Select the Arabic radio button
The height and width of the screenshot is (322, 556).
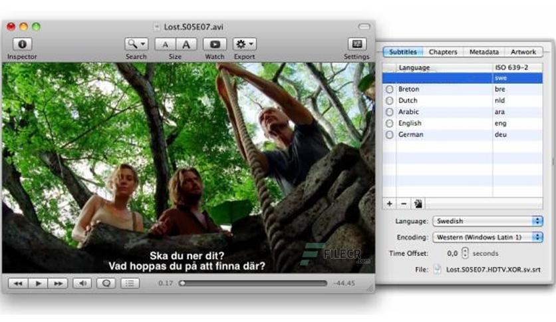pyautogui.click(x=389, y=112)
